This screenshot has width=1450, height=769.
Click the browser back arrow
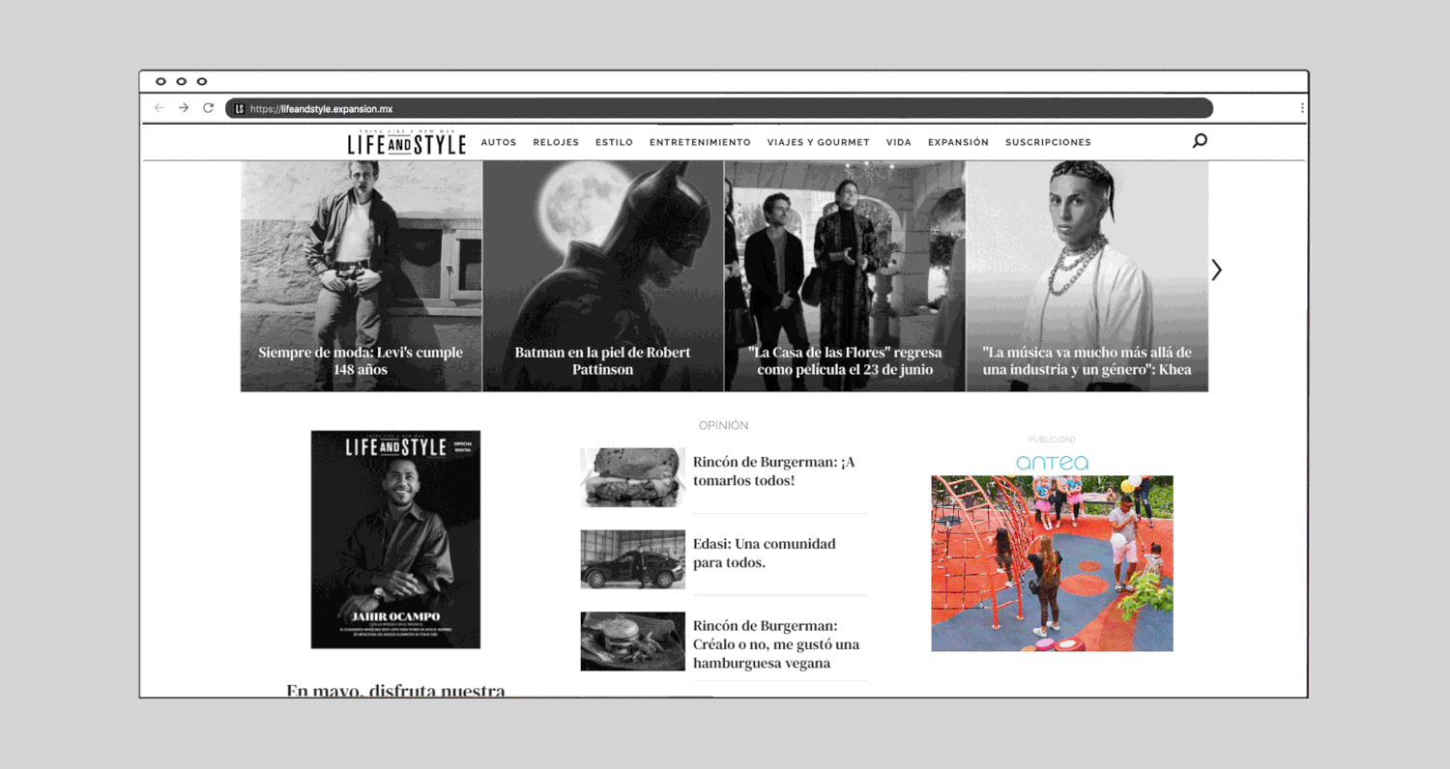pos(159,108)
